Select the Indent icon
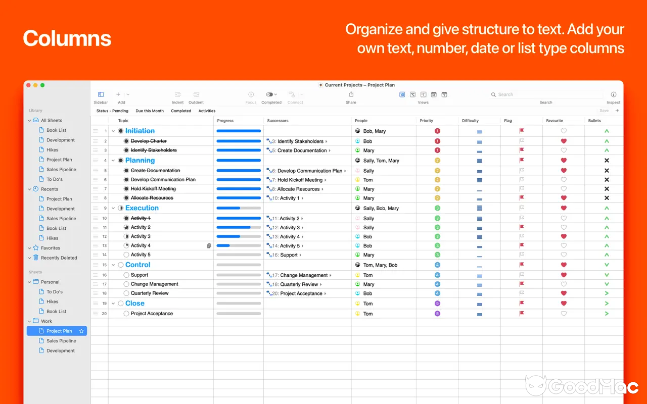The image size is (647, 404). 177,94
